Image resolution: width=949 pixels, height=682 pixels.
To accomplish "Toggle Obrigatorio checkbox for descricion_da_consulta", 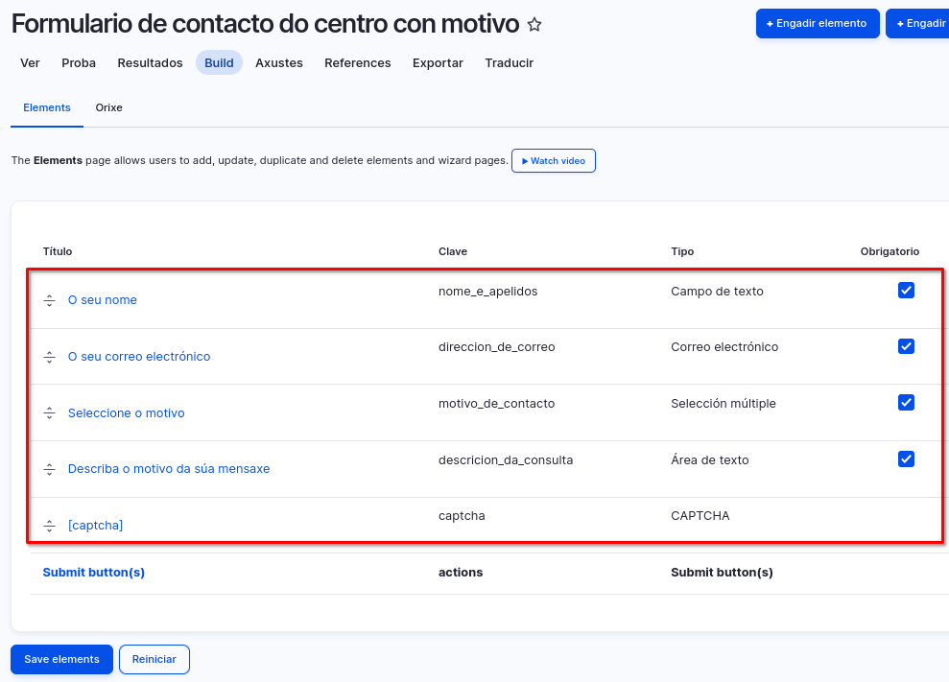I will point(906,459).
